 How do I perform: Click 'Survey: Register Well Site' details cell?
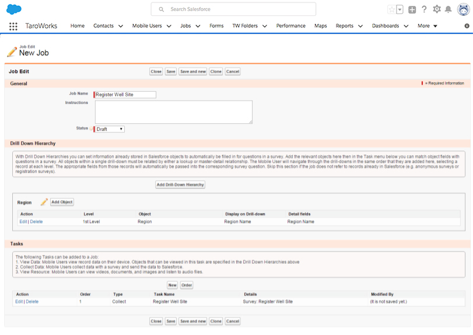click(x=268, y=302)
